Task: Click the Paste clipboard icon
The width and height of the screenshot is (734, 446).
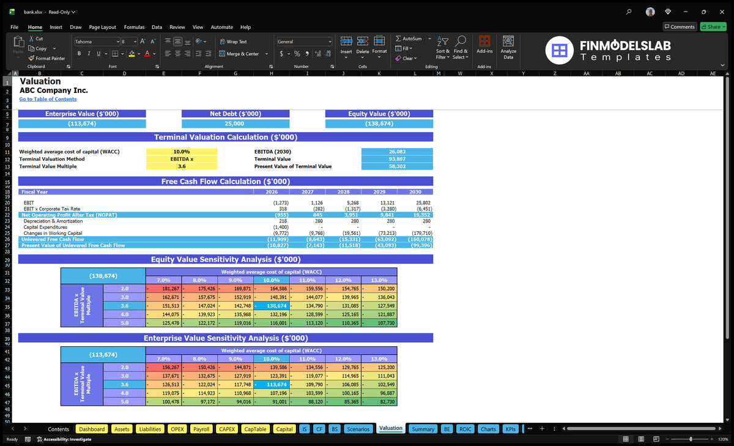Action: click(x=18, y=41)
